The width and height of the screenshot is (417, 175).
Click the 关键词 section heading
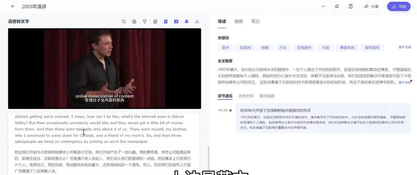click(223, 38)
